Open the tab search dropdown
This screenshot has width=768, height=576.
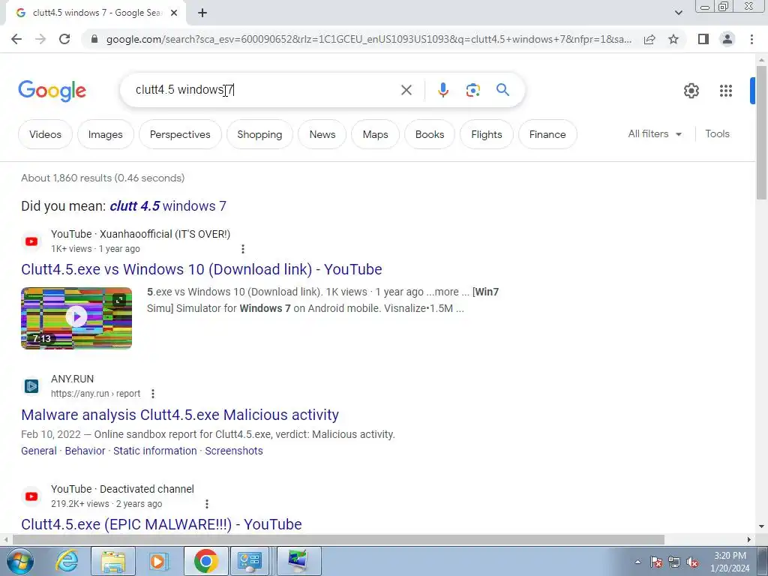pos(678,13)
